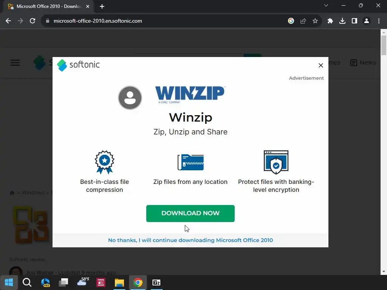The height and width of the screenshot is (290, 387).
Task: Open the tab search dropdown chevron
Action: 326,5
